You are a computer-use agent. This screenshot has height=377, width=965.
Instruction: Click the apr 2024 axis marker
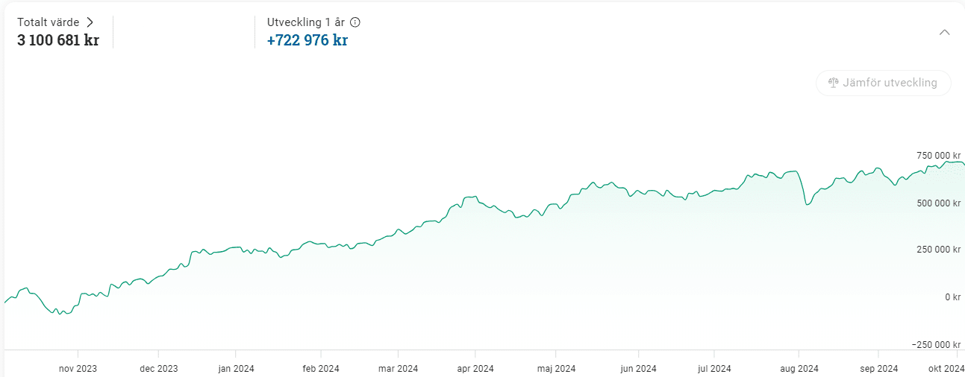coord(475,368)
